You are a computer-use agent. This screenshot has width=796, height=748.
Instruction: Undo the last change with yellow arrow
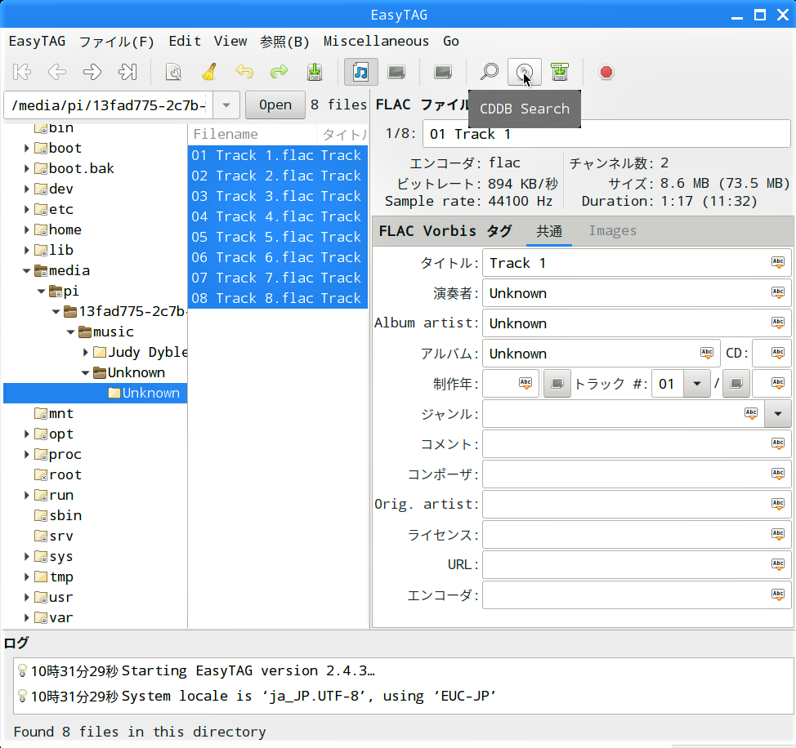[x=244, y=72]
